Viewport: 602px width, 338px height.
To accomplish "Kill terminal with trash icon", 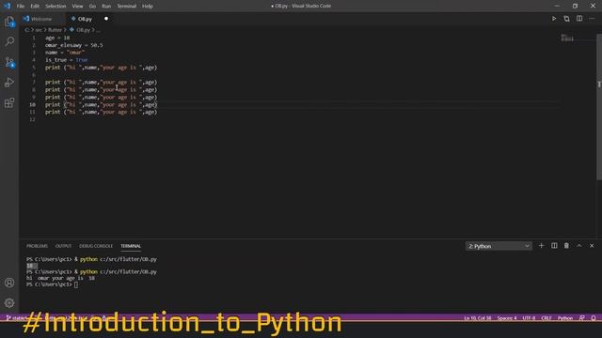I will (566, 246).
